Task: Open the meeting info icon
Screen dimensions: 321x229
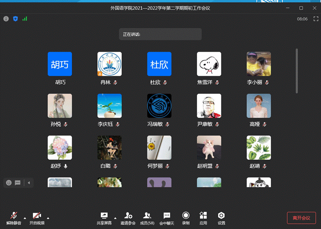Action: (x=6, y=19)
